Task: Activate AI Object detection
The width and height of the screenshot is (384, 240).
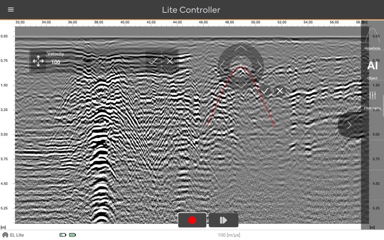Action: pyautogui.click(x=372, y=69)
